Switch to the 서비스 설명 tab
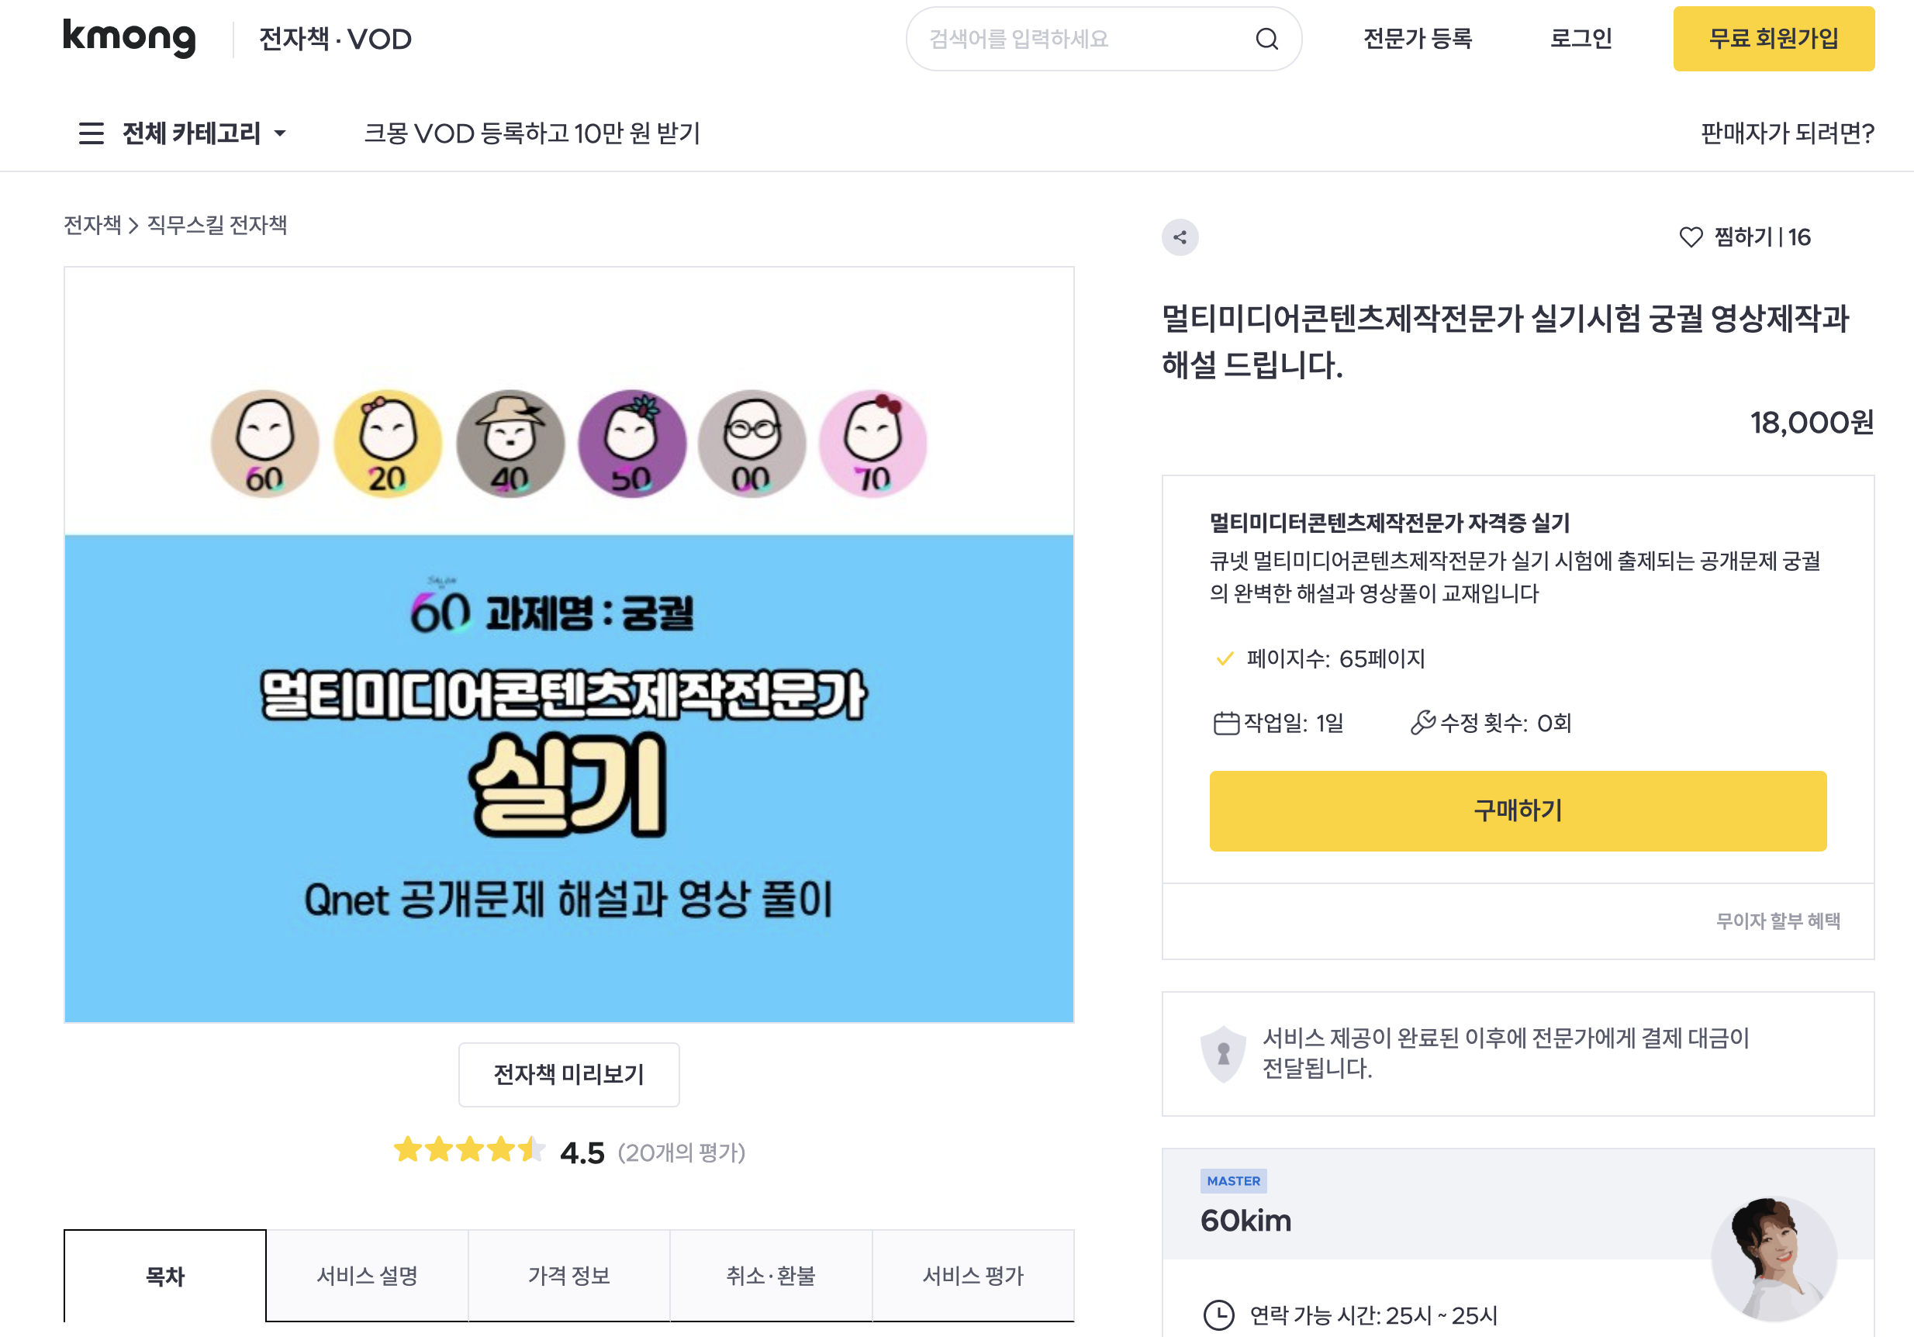 (x=367, y=1275)
